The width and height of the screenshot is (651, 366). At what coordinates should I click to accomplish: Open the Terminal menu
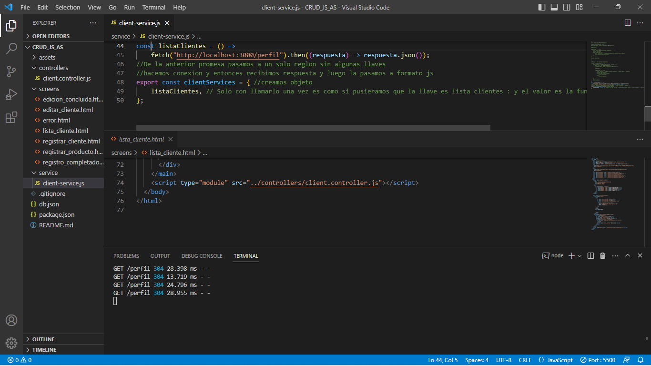[x=154, y=7]
